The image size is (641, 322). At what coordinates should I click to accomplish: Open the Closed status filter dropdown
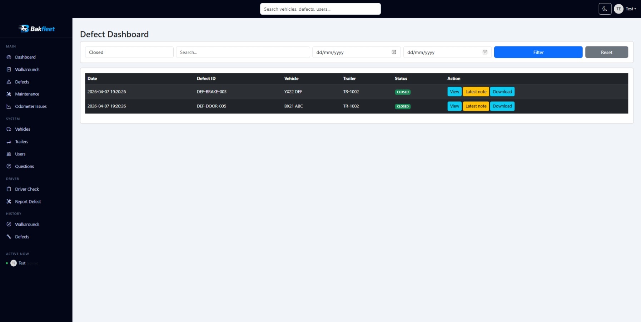[x=129, y=52]
